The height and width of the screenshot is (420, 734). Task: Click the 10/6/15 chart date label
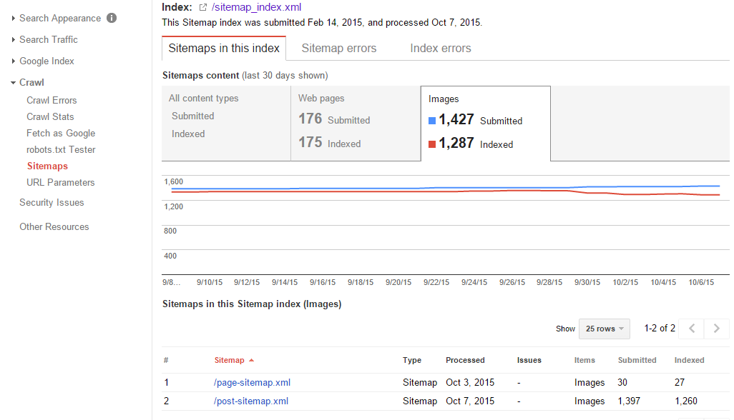pos(701,283)
